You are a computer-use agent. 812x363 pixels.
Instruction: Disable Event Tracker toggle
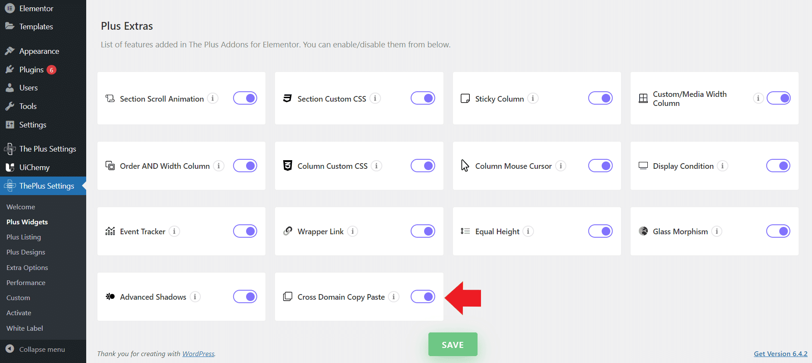coord(245,231)
